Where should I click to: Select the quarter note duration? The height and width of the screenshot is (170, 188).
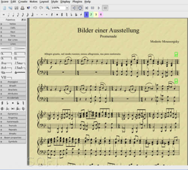(x=13, y=15)
